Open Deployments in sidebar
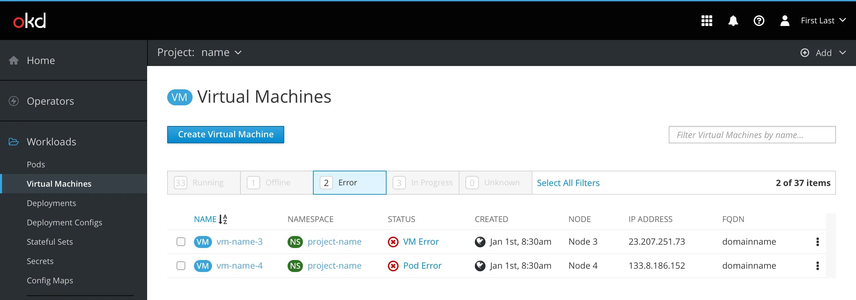 pos(51,203)
